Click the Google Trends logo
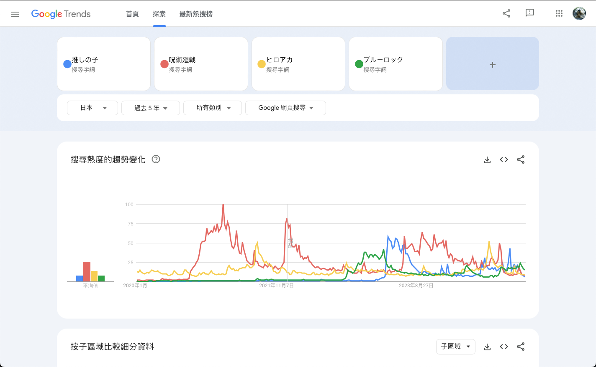 pos(61,14)
